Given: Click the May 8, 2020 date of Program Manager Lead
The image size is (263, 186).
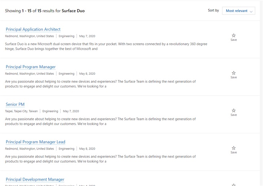Looking at the screenshot, I should tap(87, 149).
